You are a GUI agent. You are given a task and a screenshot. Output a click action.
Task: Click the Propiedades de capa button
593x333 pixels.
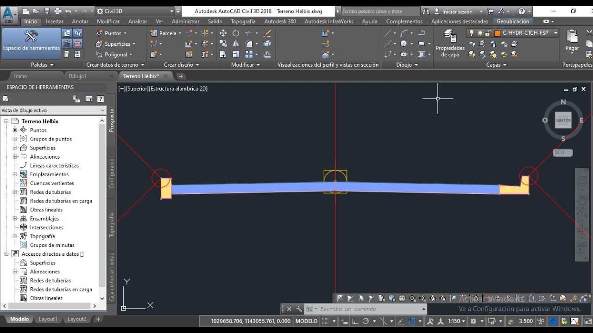[450, 43]
